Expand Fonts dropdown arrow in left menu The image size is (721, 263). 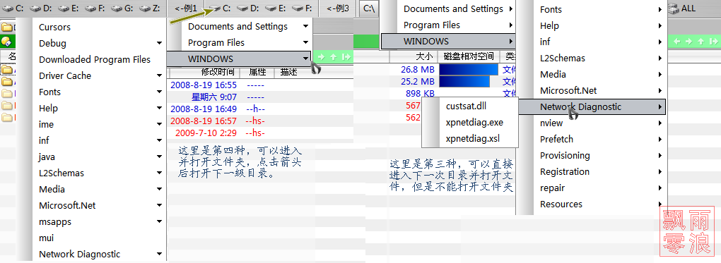coord(160,92)
